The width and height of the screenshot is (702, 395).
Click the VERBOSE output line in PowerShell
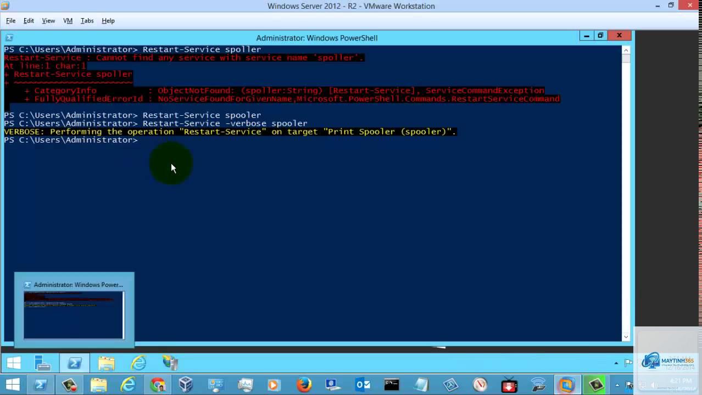tap(230, 132)
